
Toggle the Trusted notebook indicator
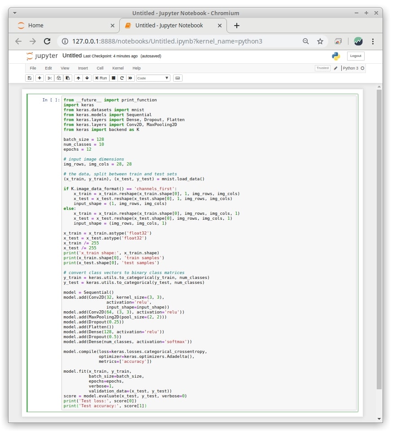click(322, 68)
